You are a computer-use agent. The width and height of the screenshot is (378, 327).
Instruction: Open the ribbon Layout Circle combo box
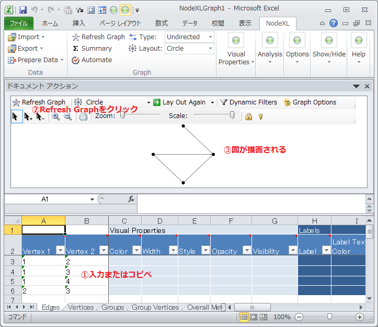[x=189, y=49]
